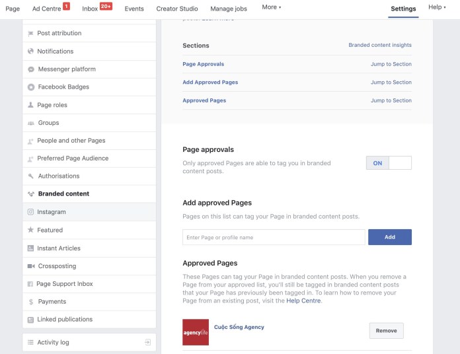Open the Manage jobs tab

point(229,9)
